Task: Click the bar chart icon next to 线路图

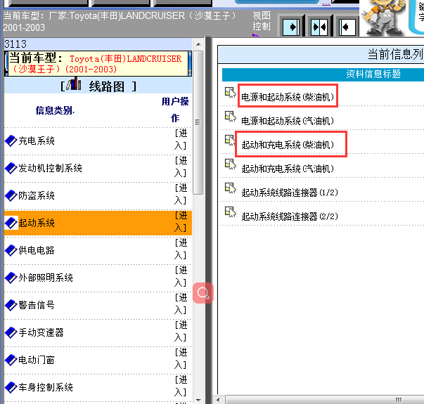Action: [x=74, y=84]
